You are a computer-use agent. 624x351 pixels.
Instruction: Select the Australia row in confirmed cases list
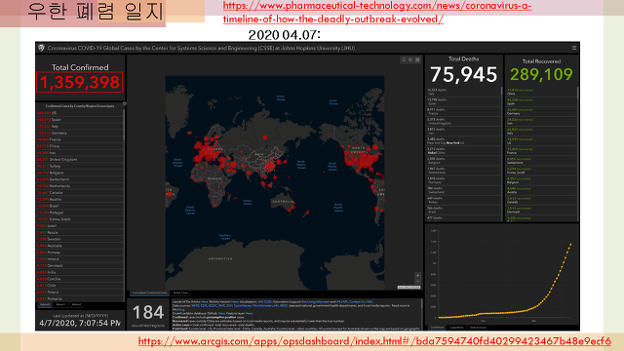[80, 246]
